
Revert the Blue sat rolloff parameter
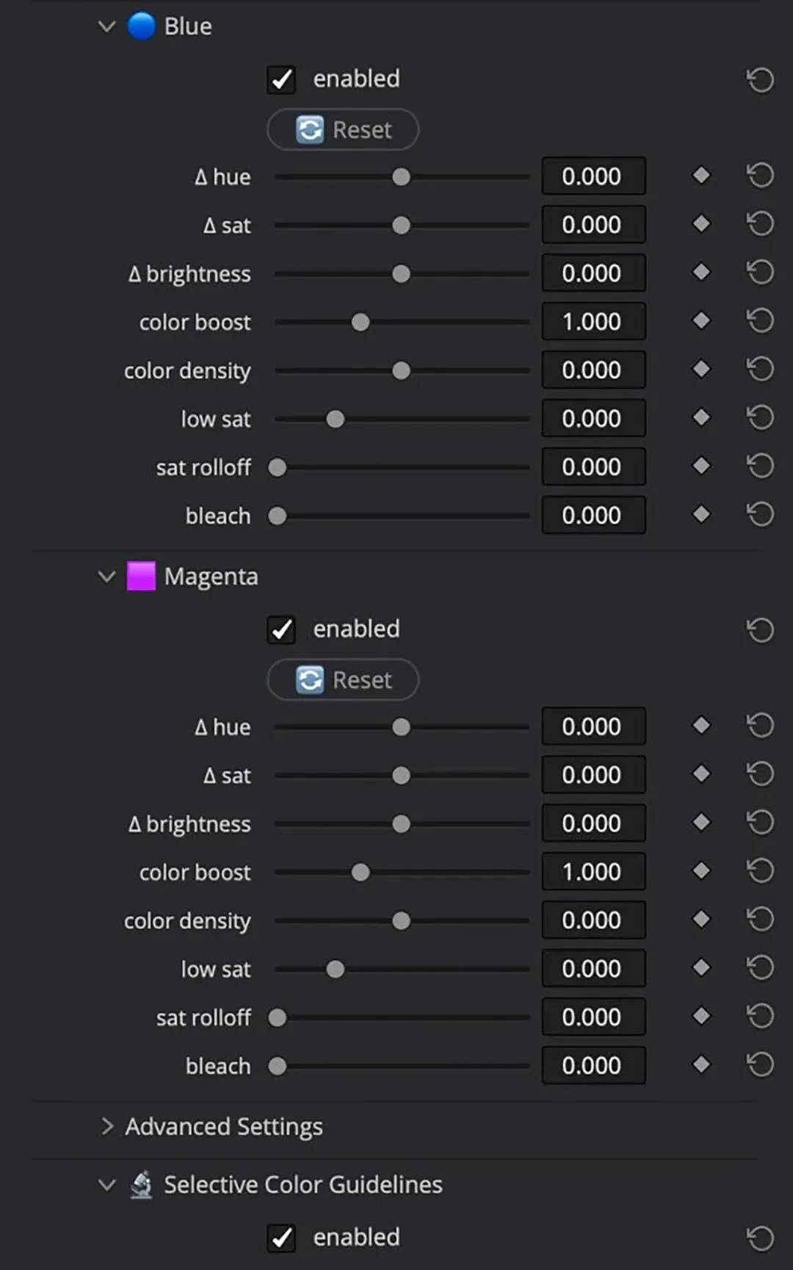point(760,466)
